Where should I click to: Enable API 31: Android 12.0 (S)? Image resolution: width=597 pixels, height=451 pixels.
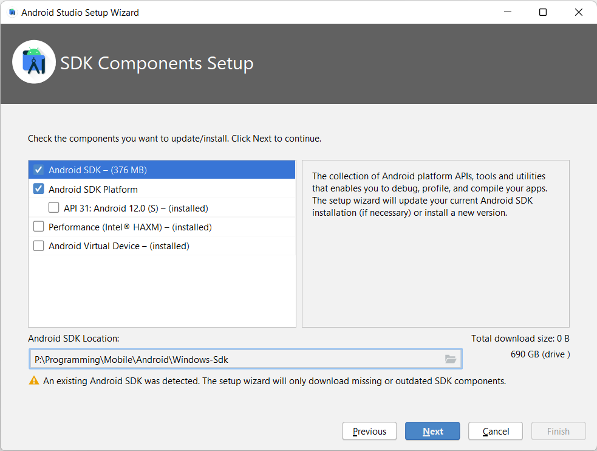(x=53, y=207)
